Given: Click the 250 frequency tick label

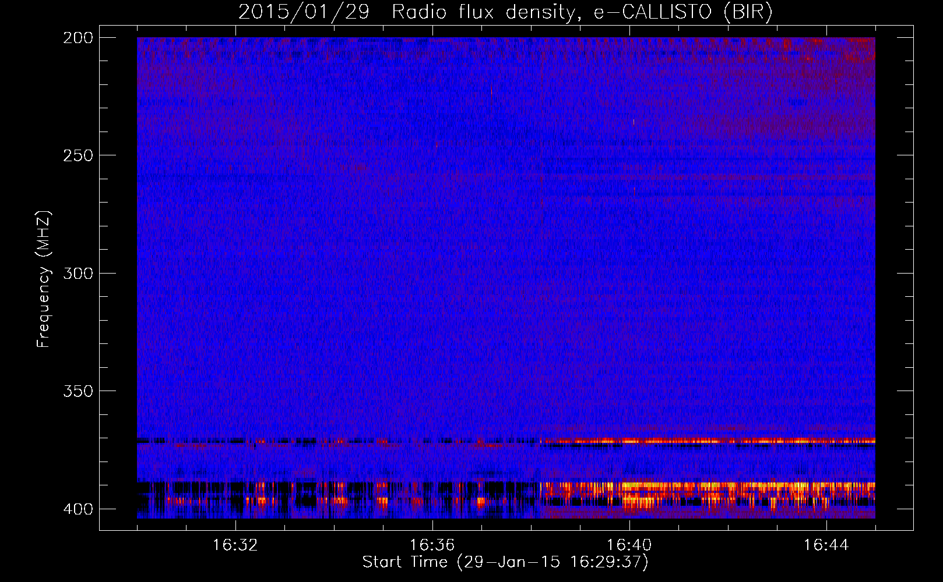Looking at the screenshot, I should point(78,155).
